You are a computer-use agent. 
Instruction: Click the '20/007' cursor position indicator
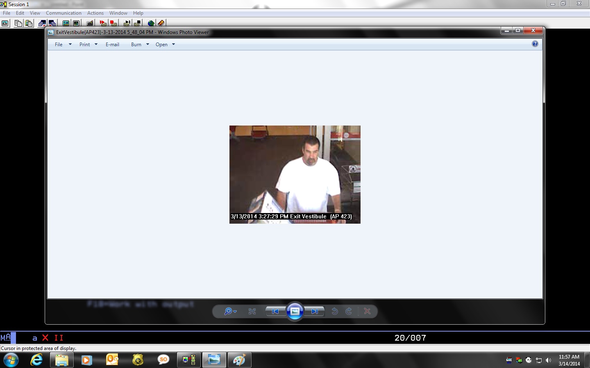point(410,338)
